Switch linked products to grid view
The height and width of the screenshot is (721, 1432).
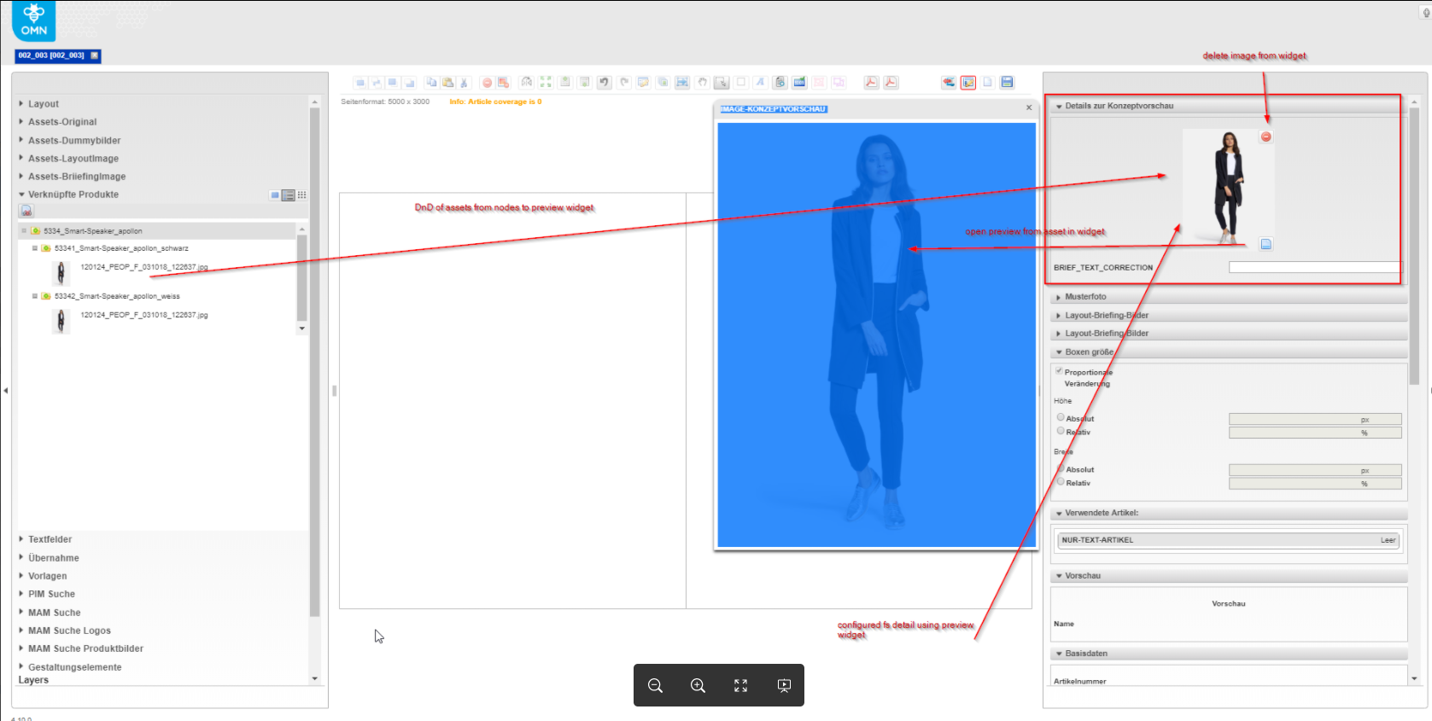tap(302, 195)
